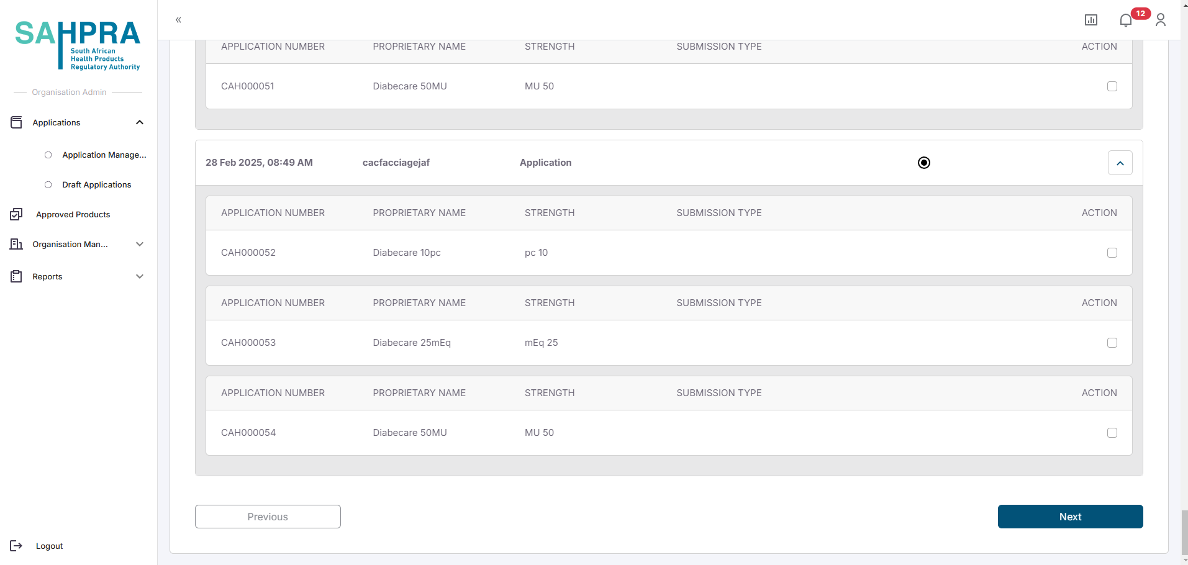Open the dashboard chart icon
The height and width of the screenshot is (565, 1188).
pyautogui.click(x=1091, y=20)
